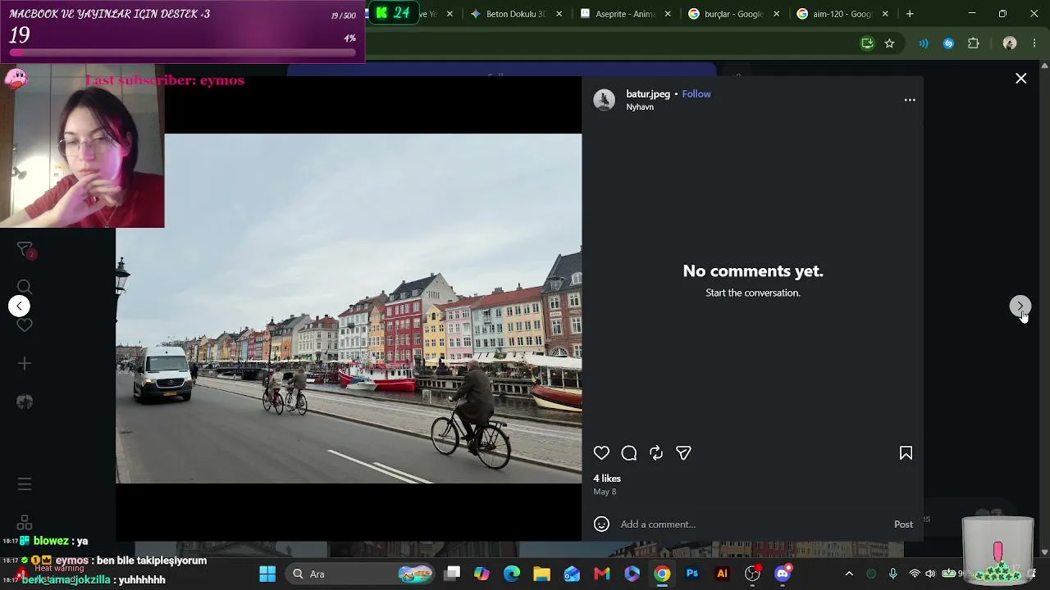1050x590 pixels.
Task: Open Instagram search in sidebar
Action: coord(25,287)
